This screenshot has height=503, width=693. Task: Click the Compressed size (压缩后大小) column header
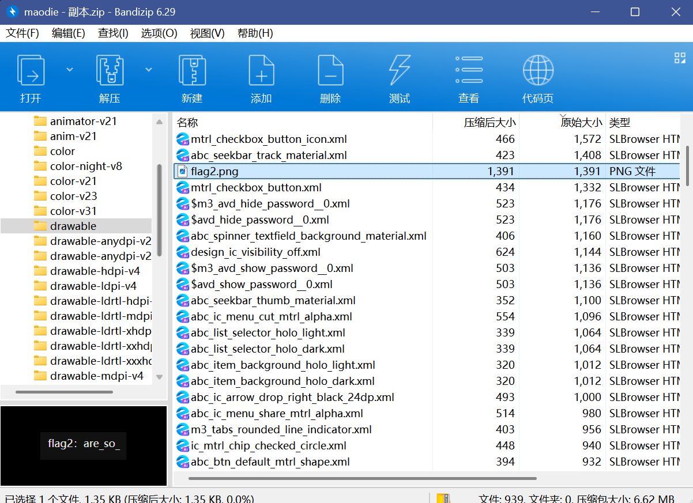click(x=489, y=122)
